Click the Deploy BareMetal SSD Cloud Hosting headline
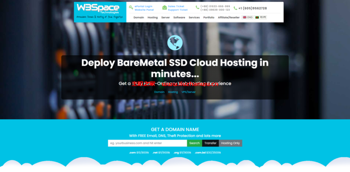 click(x=175, y=68)
